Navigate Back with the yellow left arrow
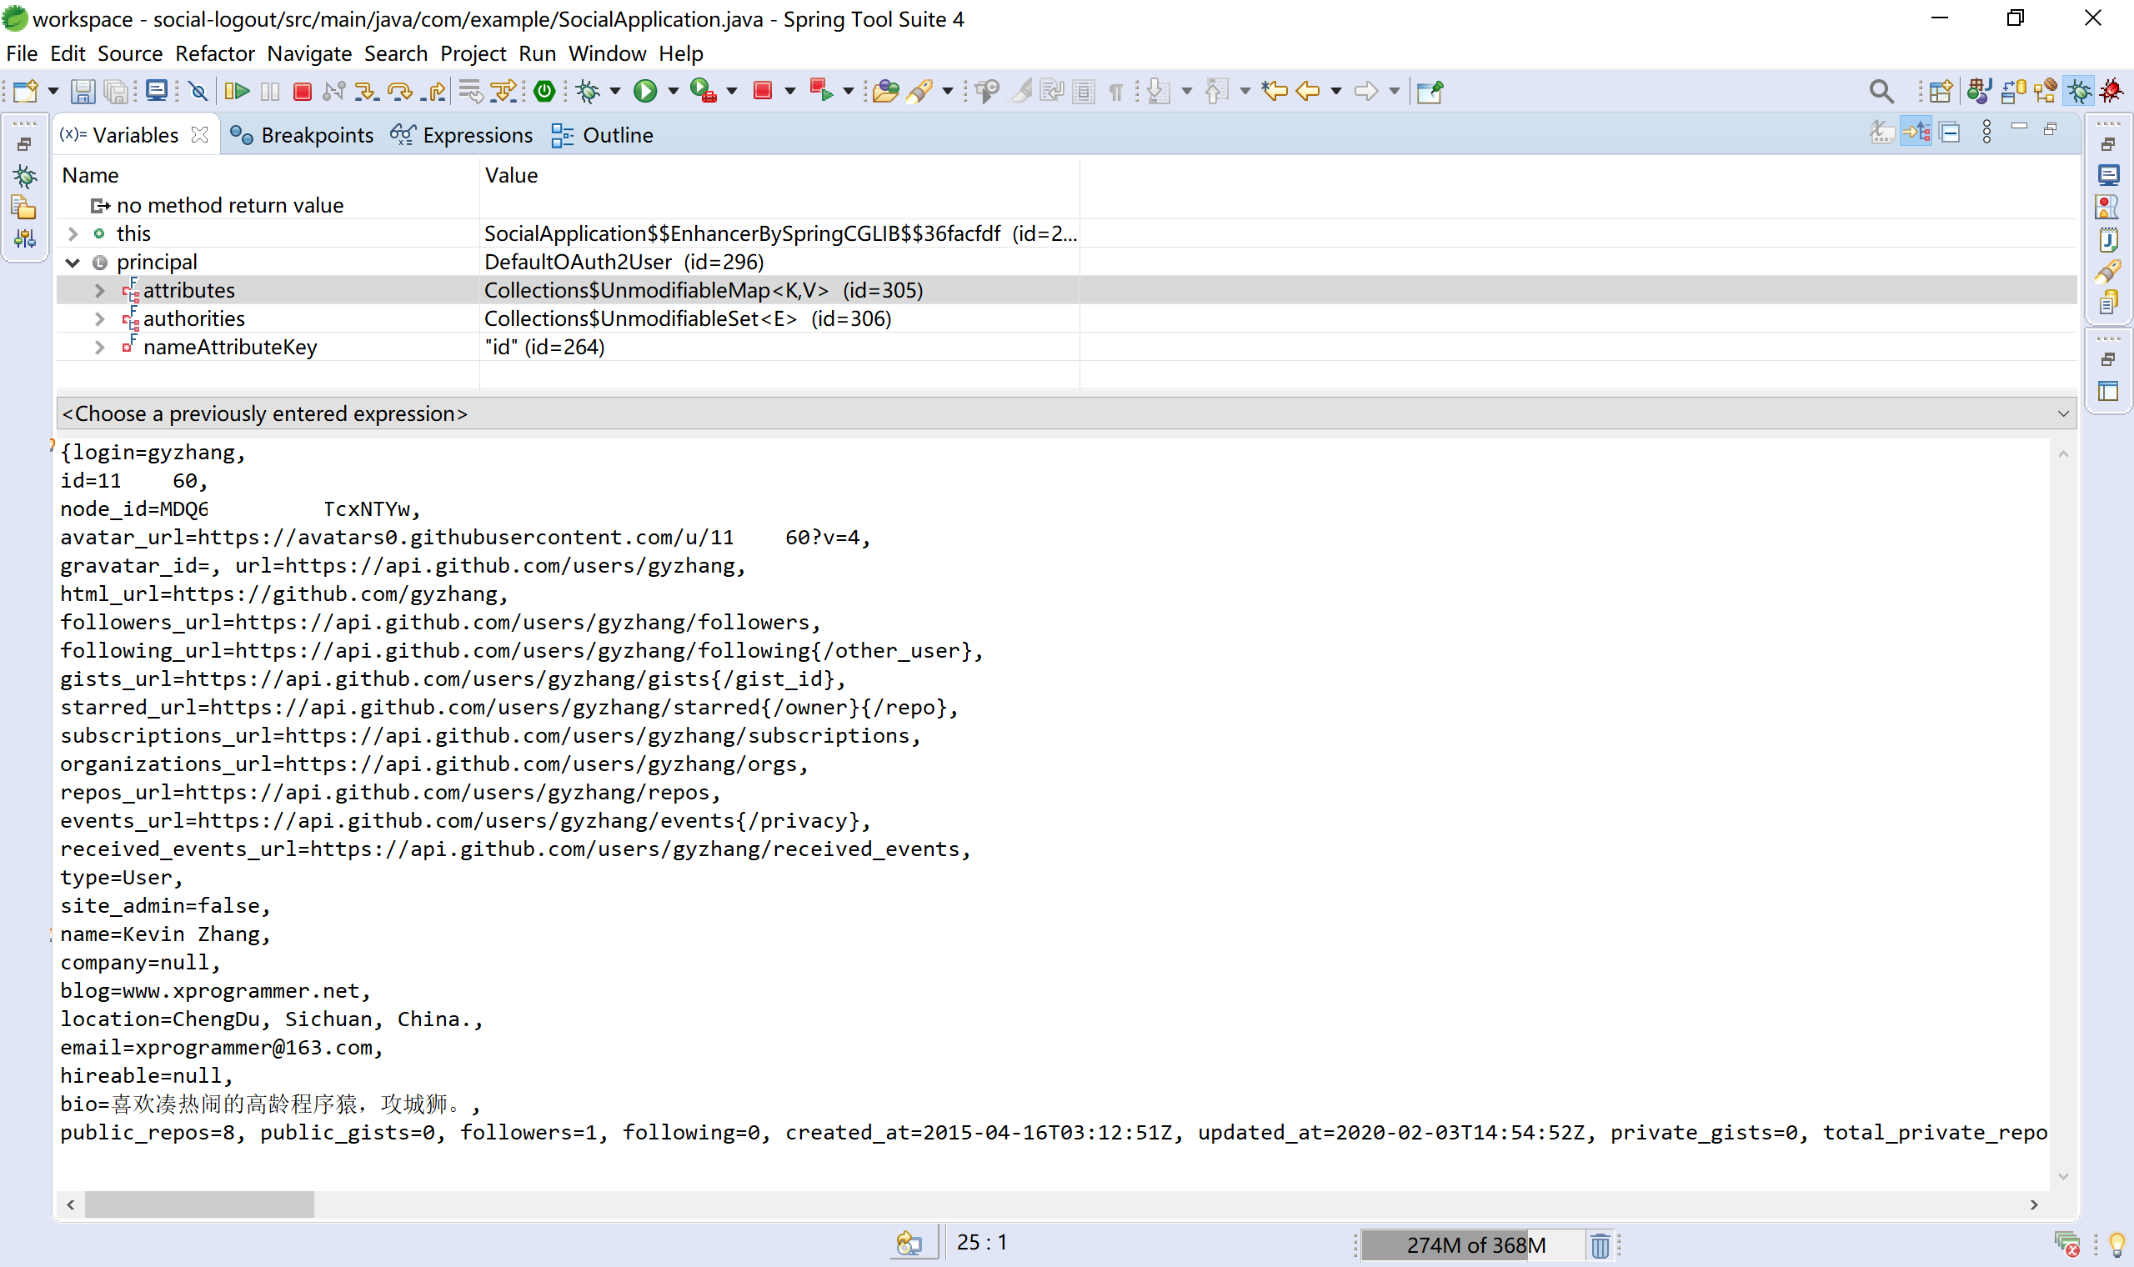This screenshot has height=1267, width=2134. tap(1308, 92)
